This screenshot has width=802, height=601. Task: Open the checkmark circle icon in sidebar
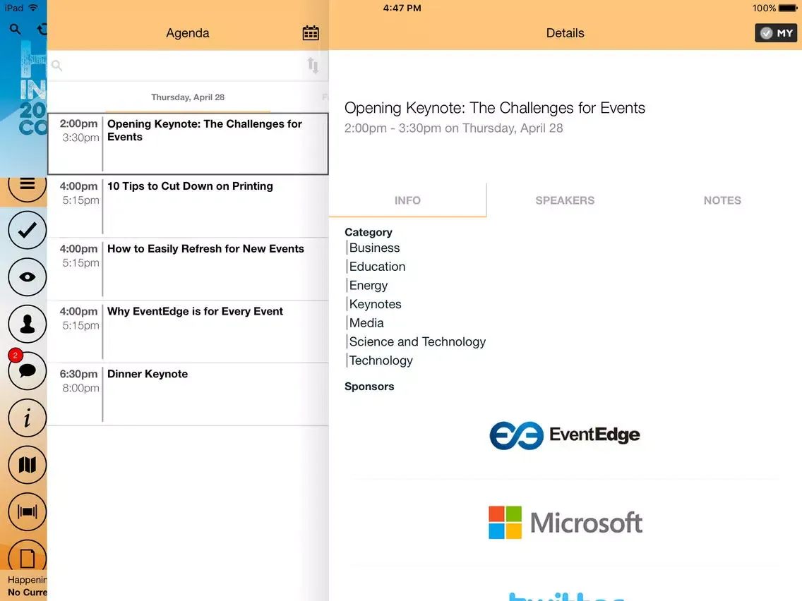coord(27,230)
